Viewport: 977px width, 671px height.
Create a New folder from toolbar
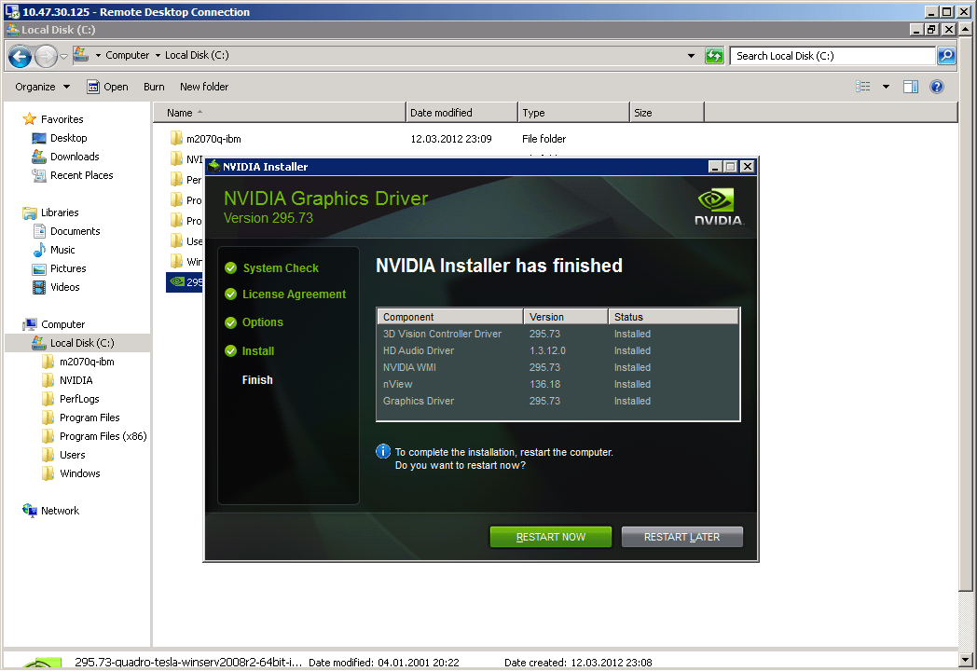(x=204, y=87)
